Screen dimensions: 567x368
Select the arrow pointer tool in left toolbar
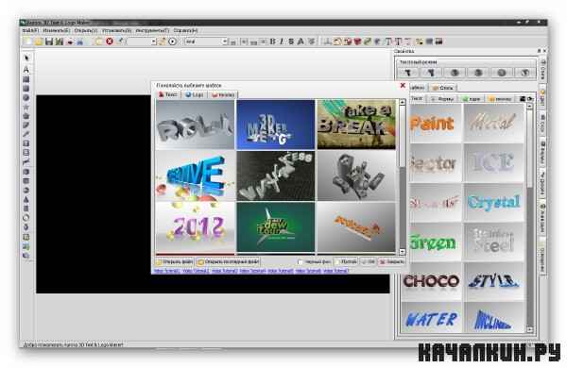[x=26, y=58]
